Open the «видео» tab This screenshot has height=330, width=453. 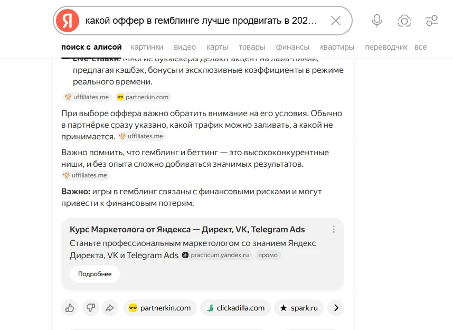[184, 47]
